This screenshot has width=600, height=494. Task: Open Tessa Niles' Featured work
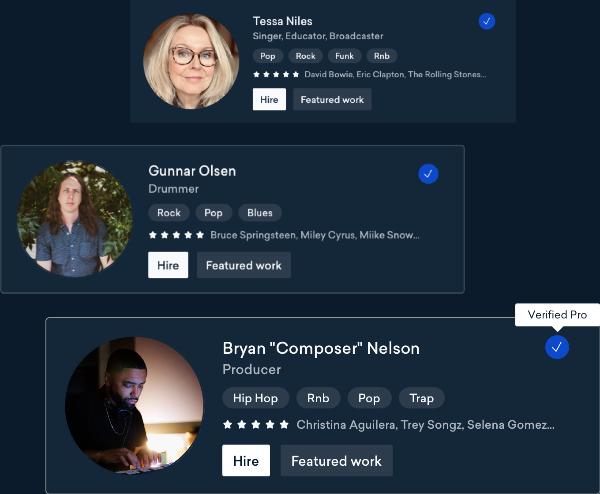pos(332,100)
